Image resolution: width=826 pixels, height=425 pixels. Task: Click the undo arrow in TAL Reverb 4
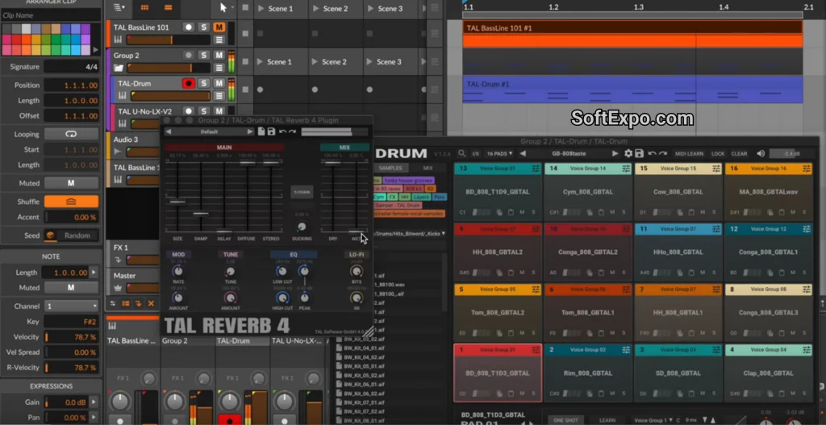coord(282,131)
